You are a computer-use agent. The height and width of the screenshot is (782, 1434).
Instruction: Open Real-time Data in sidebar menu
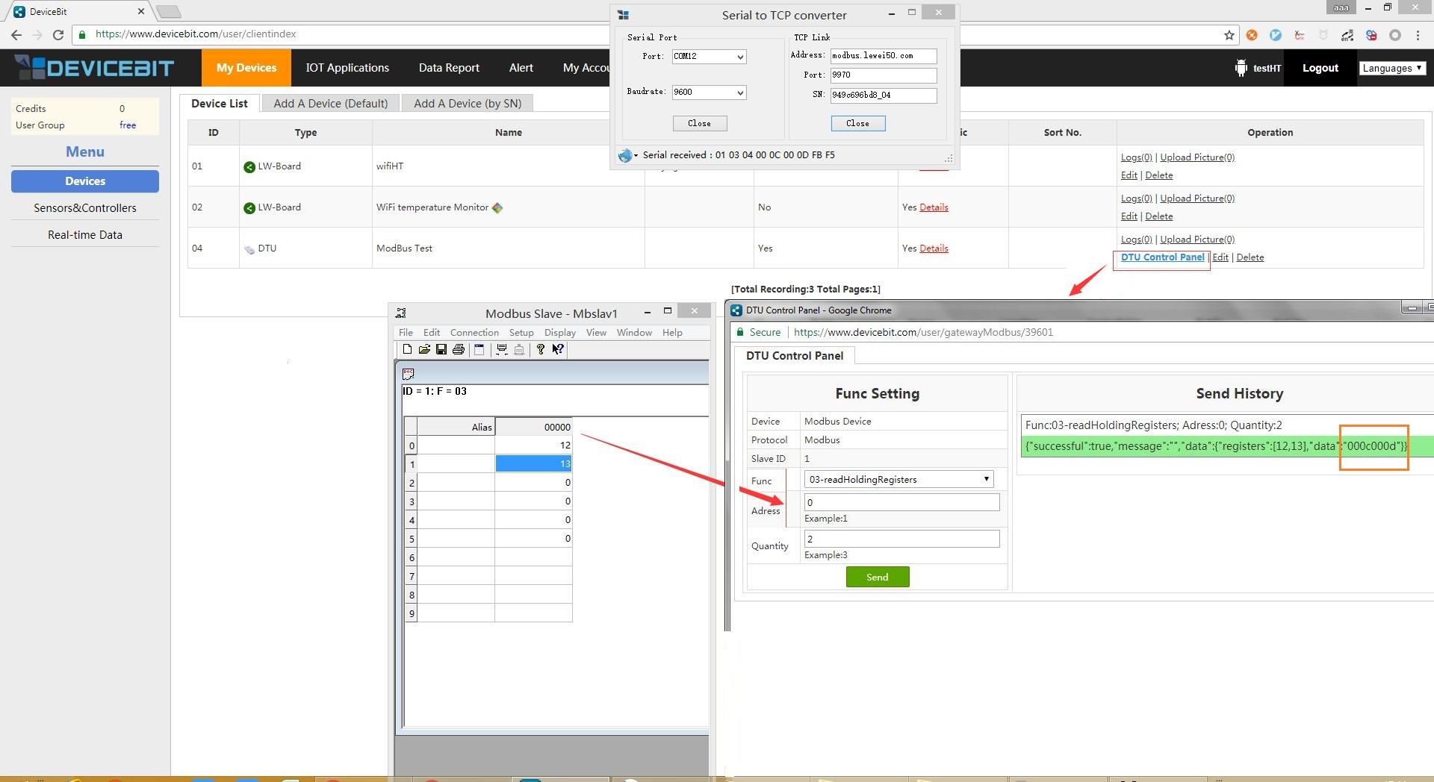pyautogui.click(x=85, y=235)
